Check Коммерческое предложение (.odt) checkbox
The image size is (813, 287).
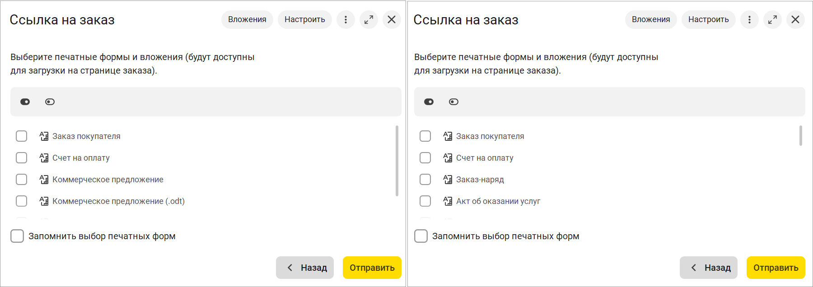[21, 201]
